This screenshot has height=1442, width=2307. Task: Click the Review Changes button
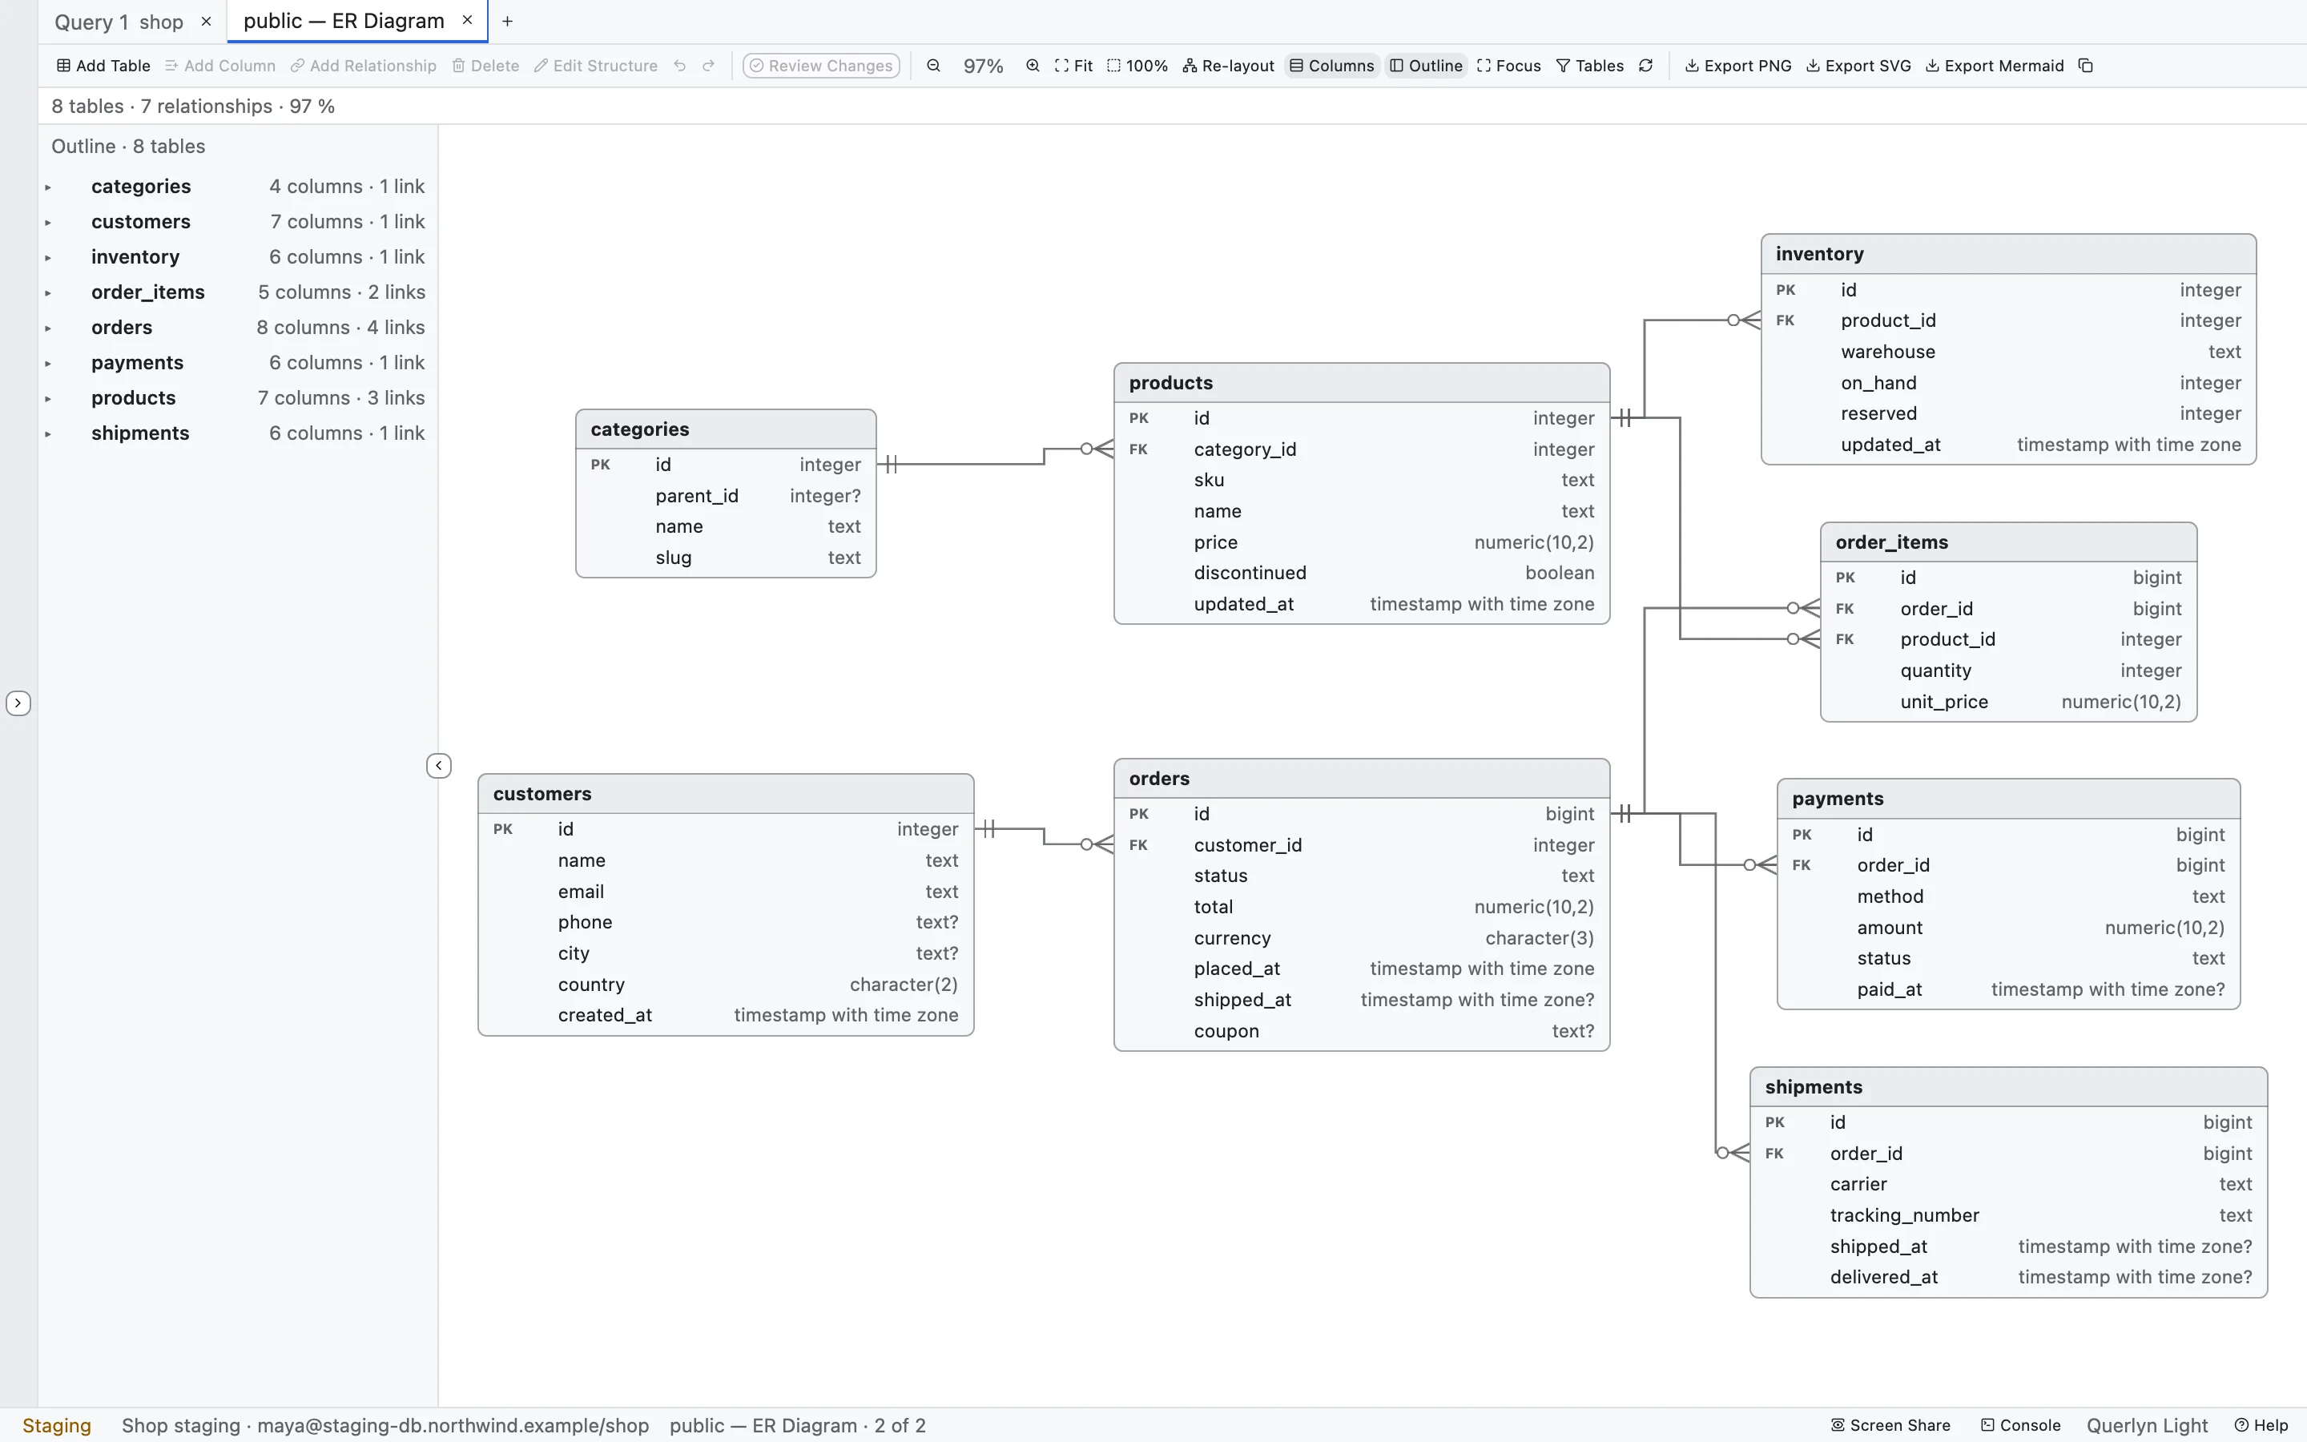pos(821,66)
